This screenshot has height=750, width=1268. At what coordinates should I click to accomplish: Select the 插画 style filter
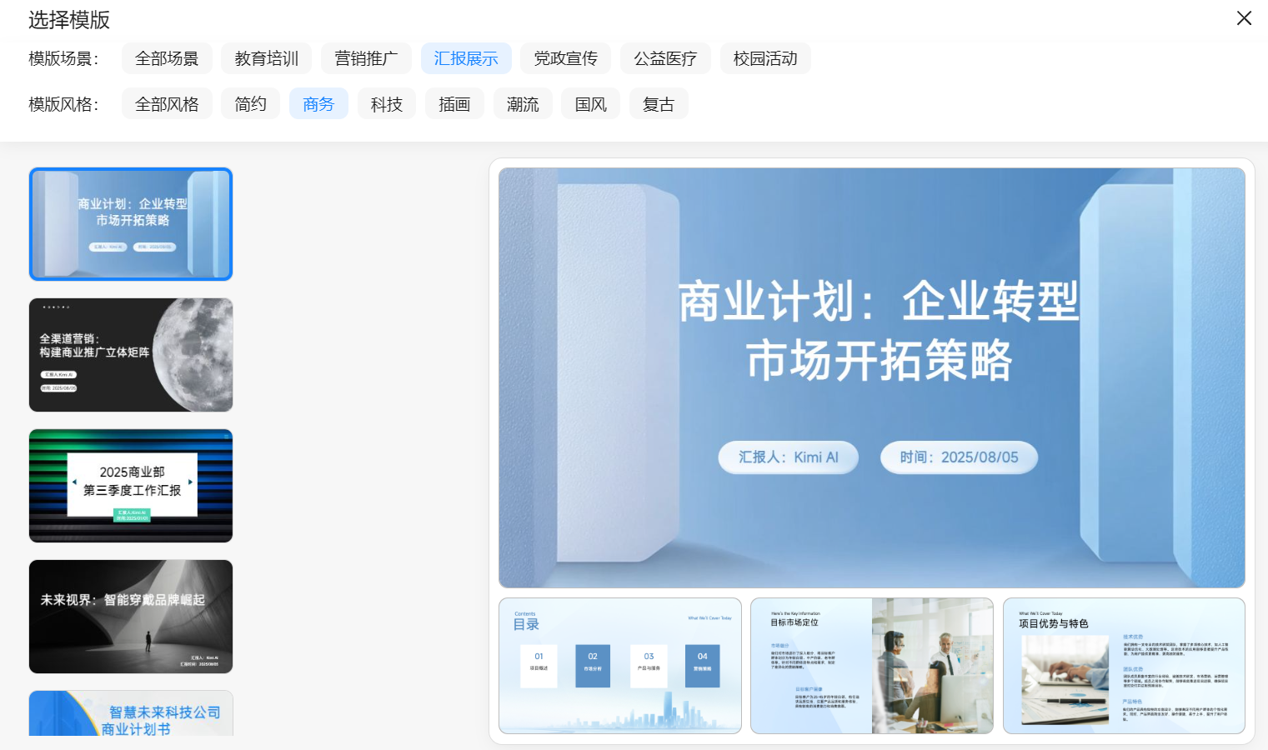[454, 104]
